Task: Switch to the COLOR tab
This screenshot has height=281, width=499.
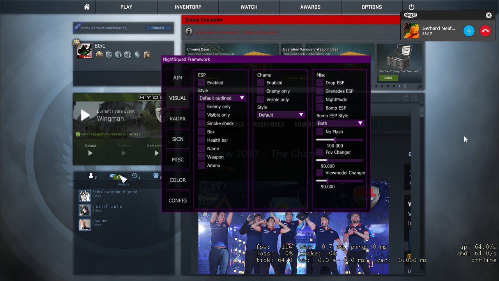Action: [177, 180]
